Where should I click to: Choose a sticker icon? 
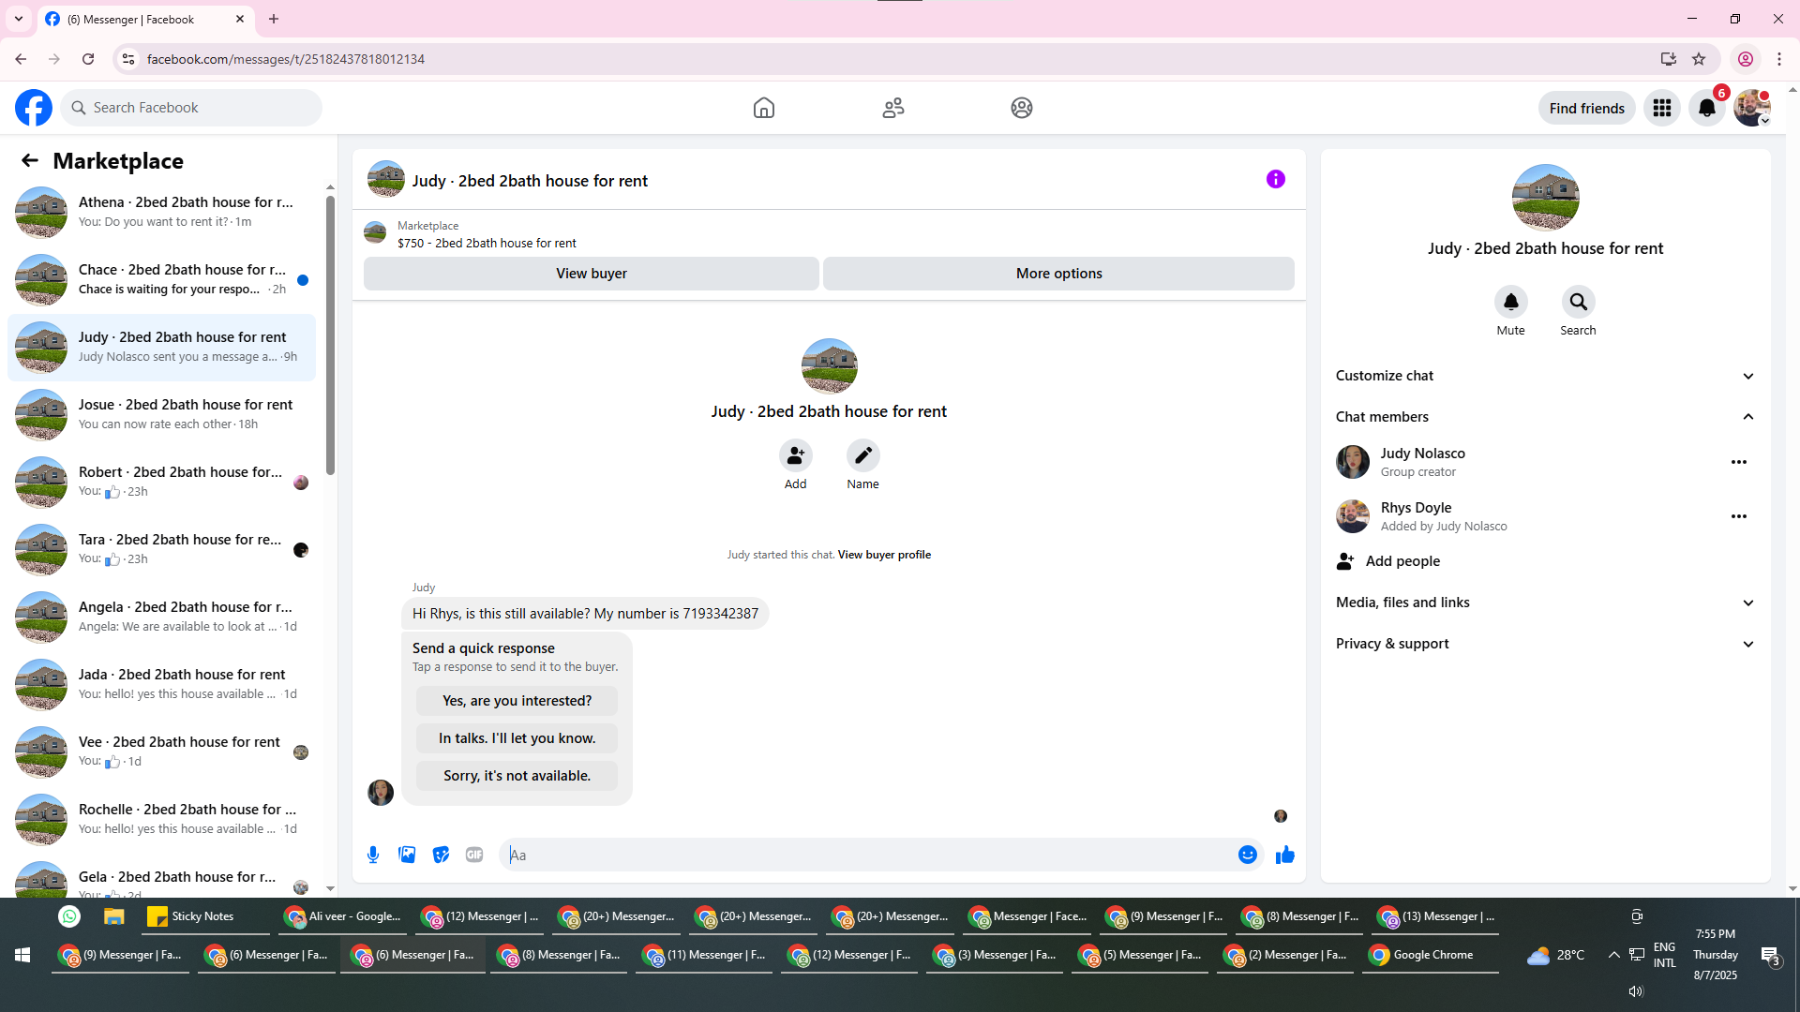[441, 855]
